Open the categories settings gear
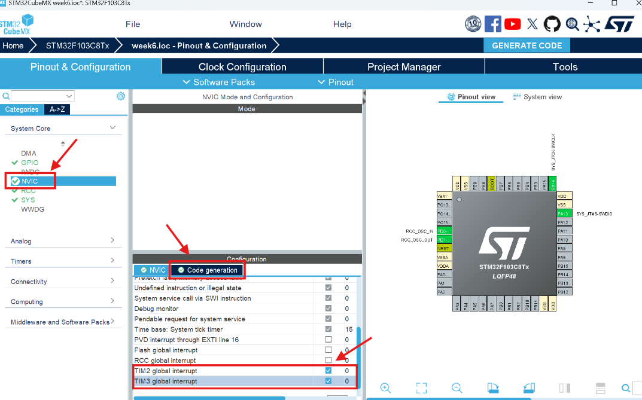642x400 pixels. click(121, 96)
